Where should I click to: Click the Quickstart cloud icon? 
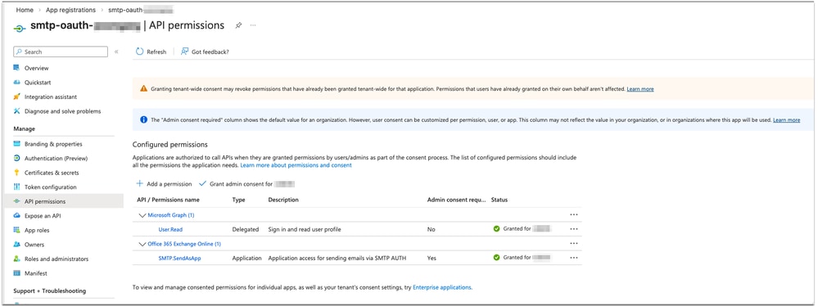(16, 83)
